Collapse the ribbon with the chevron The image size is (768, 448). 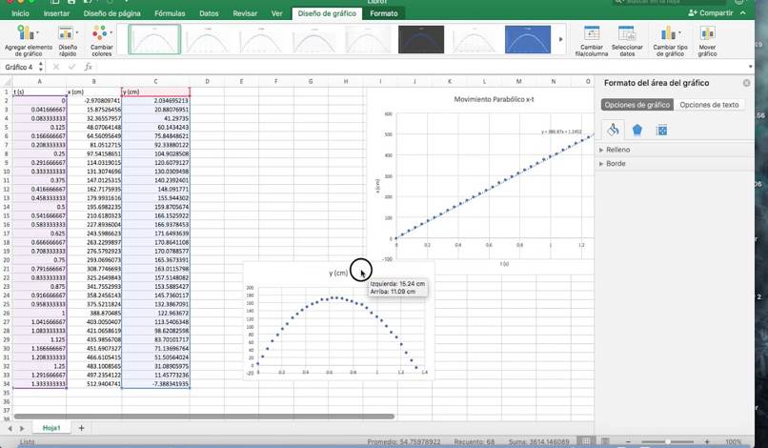coord(743,13)
